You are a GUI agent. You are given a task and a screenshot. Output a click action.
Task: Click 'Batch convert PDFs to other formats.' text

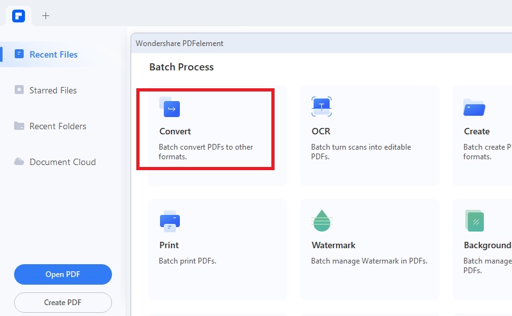pyautogui.click(x=205, y=152)
